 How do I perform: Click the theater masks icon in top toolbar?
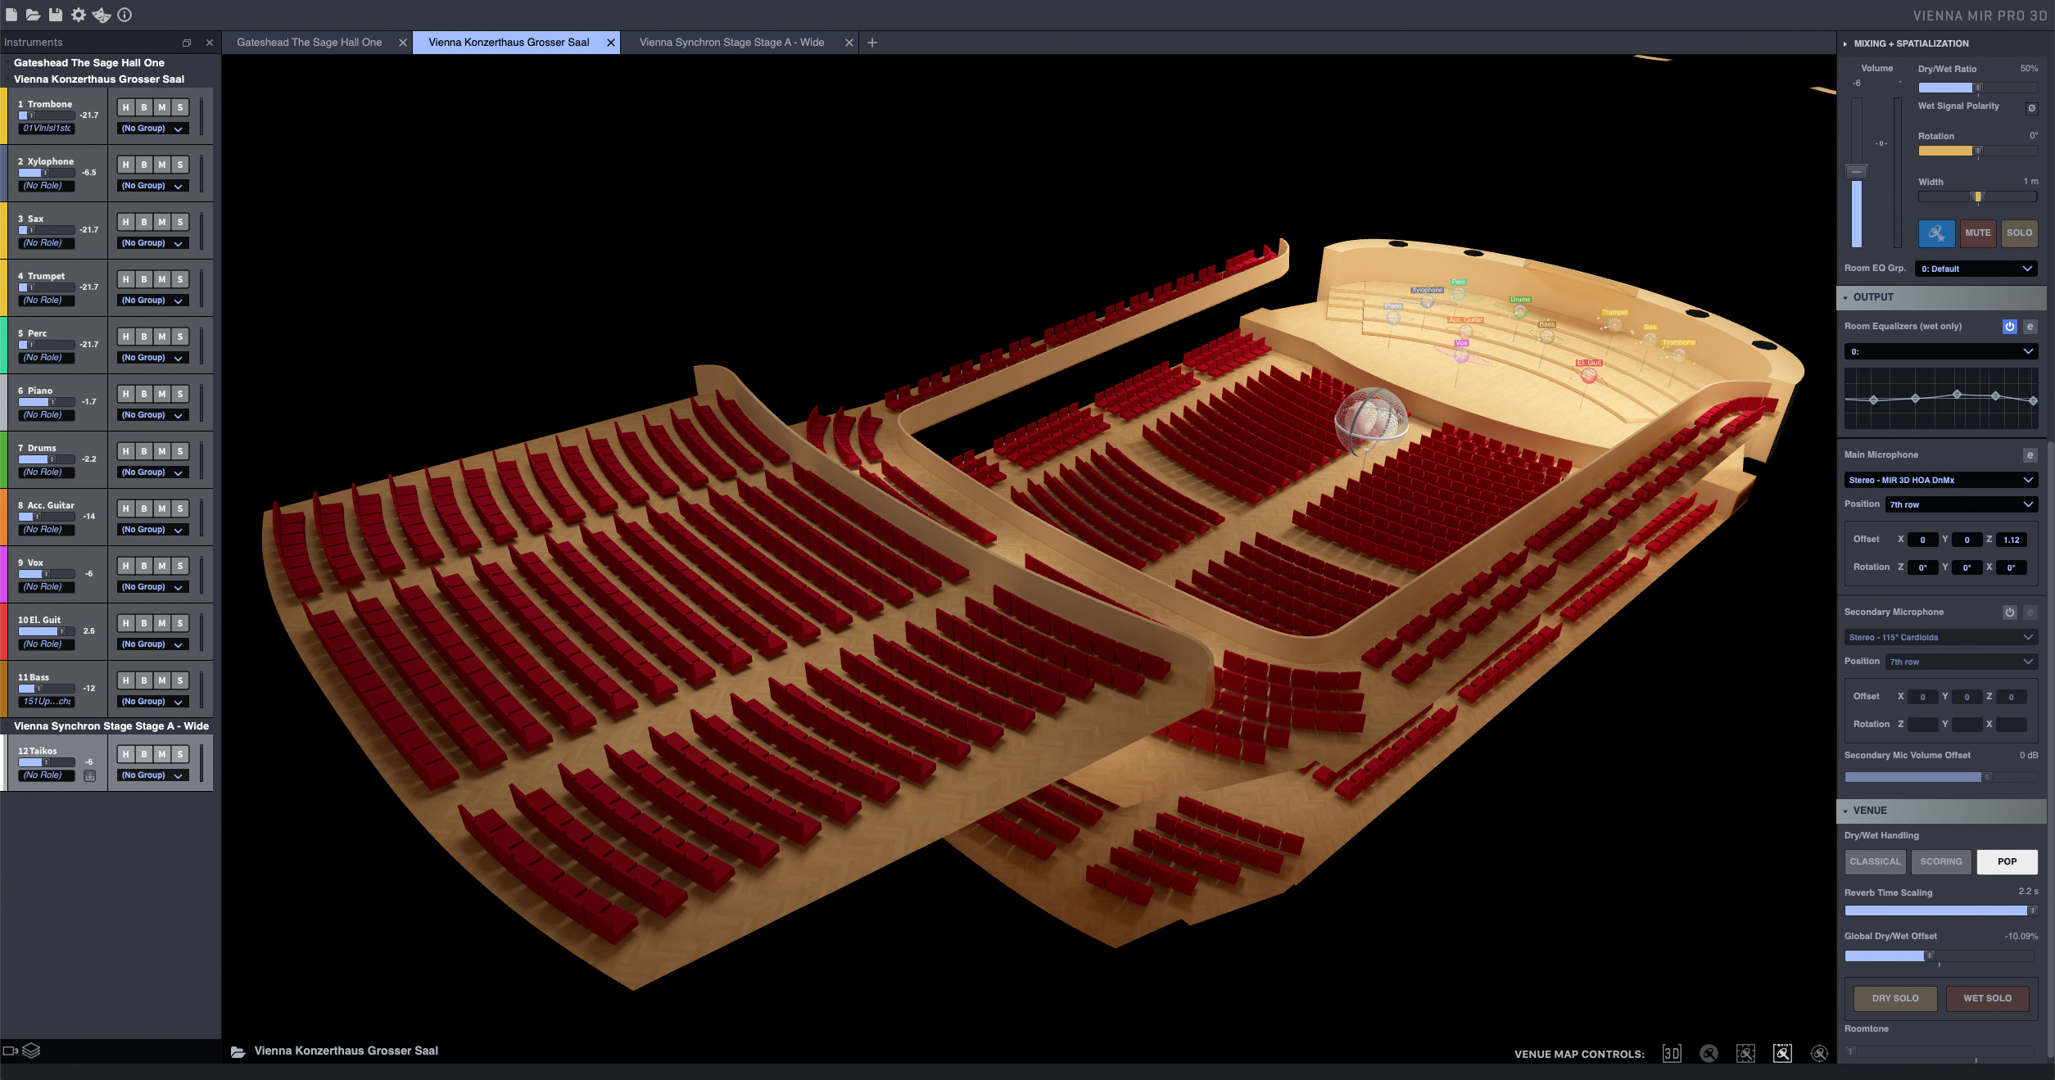click(102, 15)
